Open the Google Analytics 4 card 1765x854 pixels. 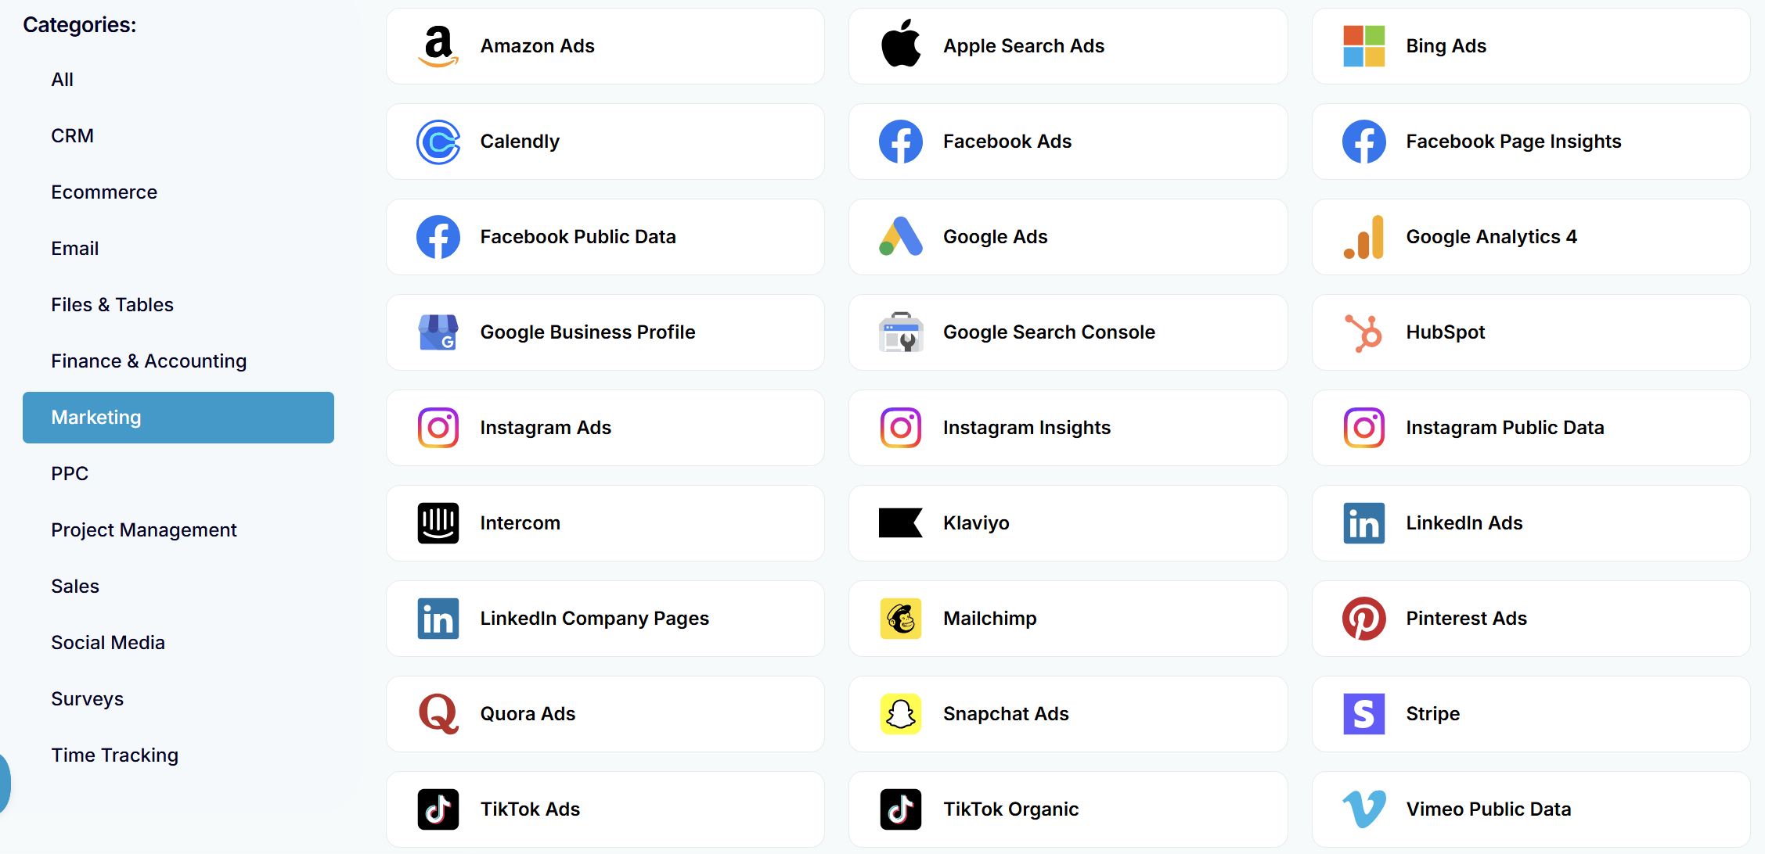point(1531,237)
